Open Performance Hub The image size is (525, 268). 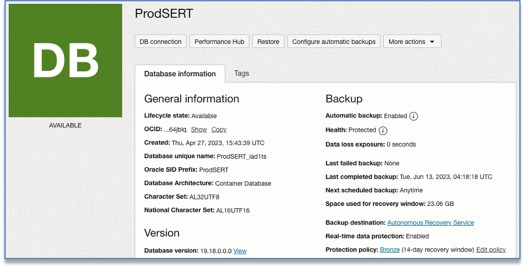pyautogui.click(x=219, y=42)
